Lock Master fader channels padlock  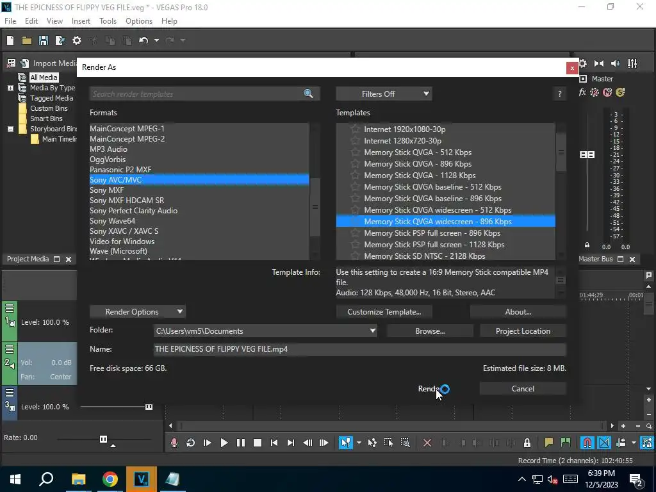coord(587,245)
